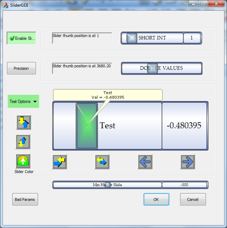Open the Slider Color picker icon
This screenshot has width=227, height=228.
(23, 161)
